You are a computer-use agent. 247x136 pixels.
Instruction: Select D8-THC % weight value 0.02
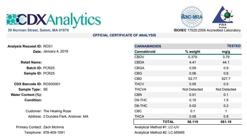192,106
